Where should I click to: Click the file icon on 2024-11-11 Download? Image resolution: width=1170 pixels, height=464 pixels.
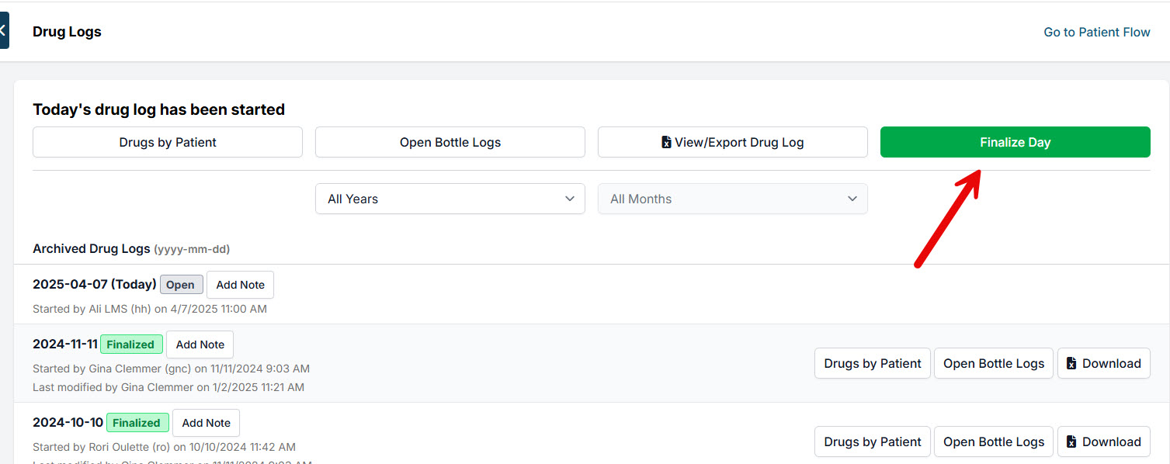(x=1071, y=364)
